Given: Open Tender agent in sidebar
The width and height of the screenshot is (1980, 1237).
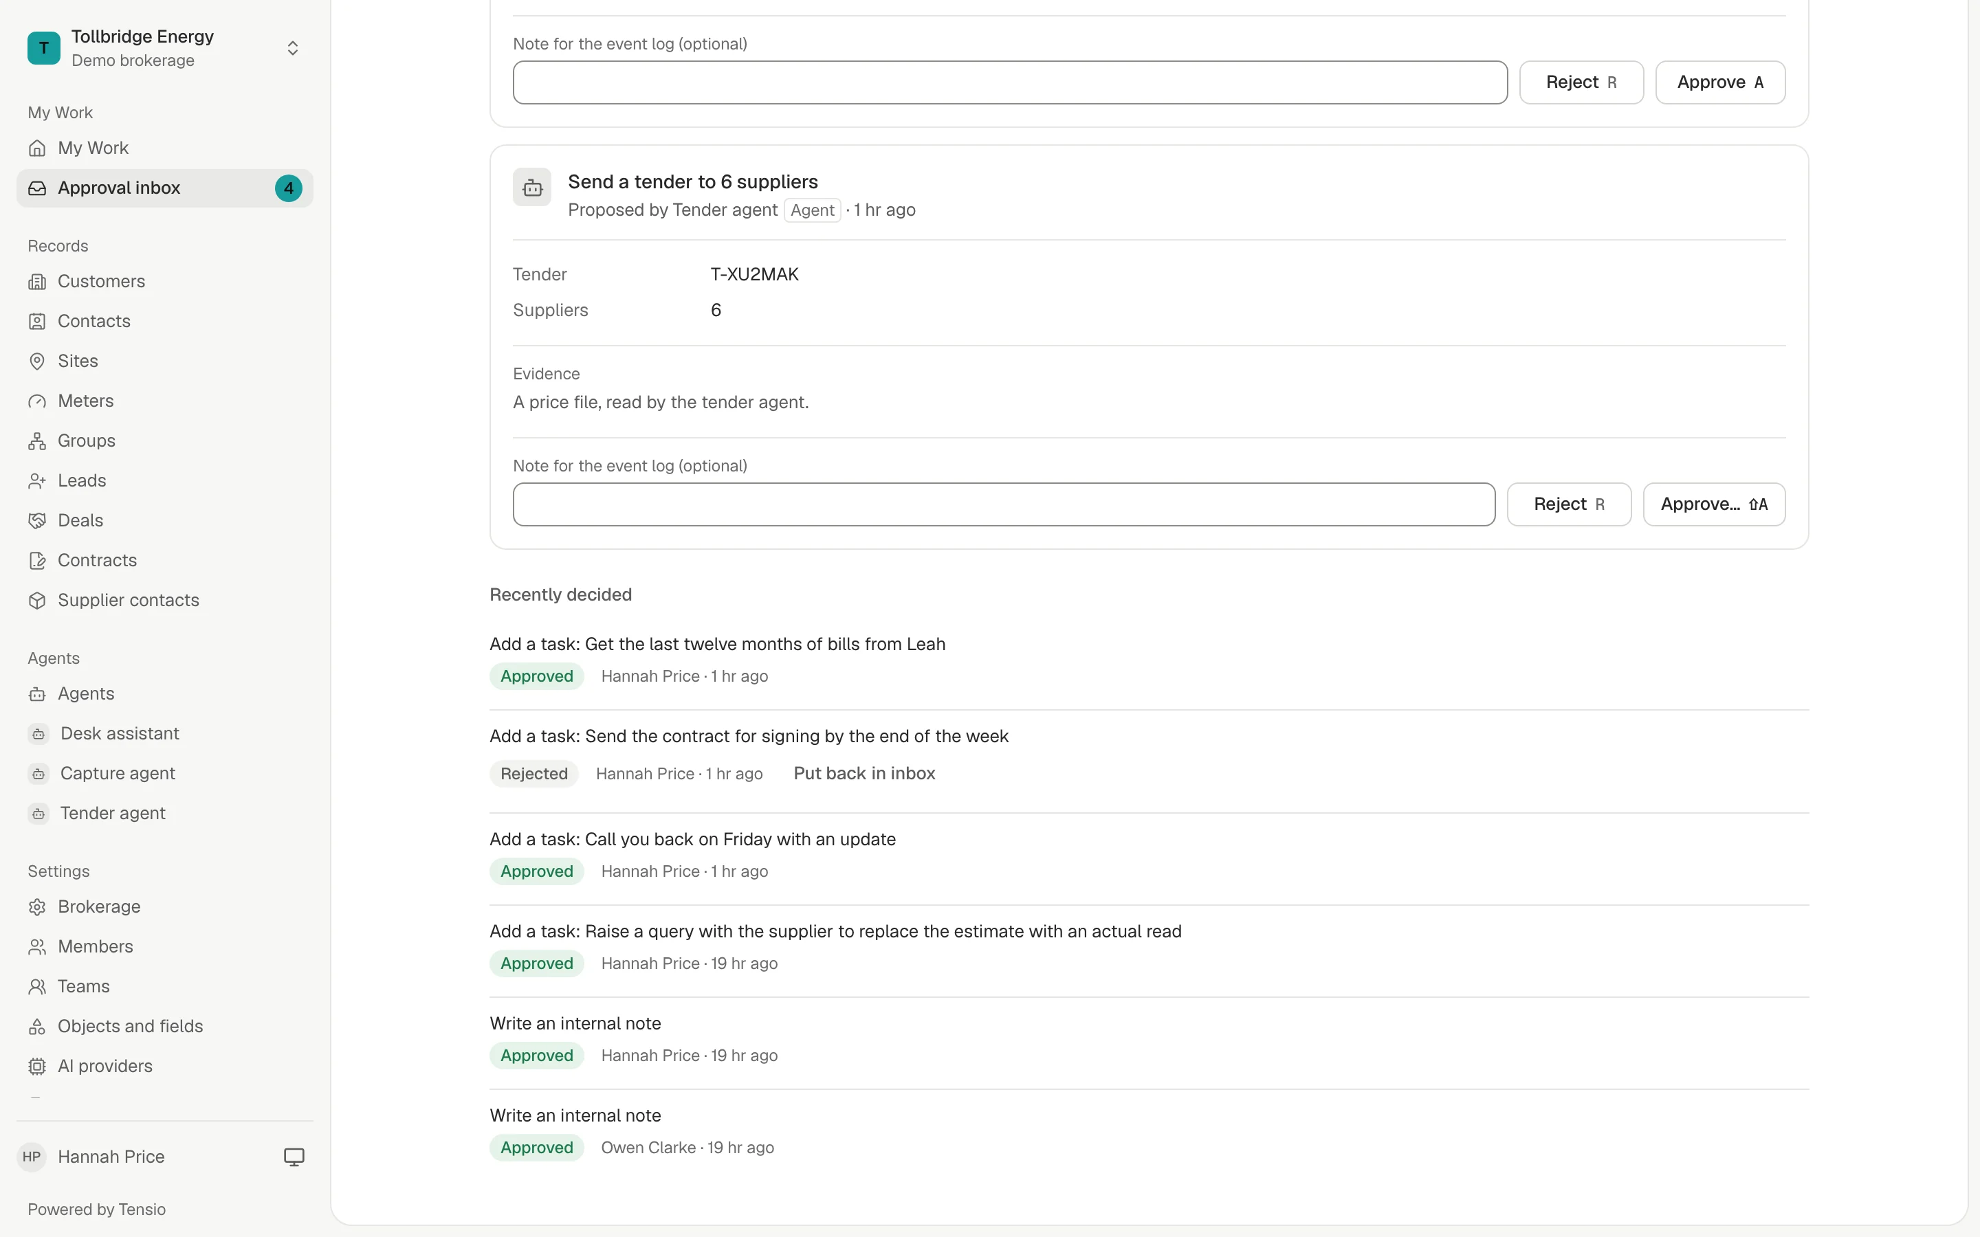Looking at the screenshot, I should 164,813.
